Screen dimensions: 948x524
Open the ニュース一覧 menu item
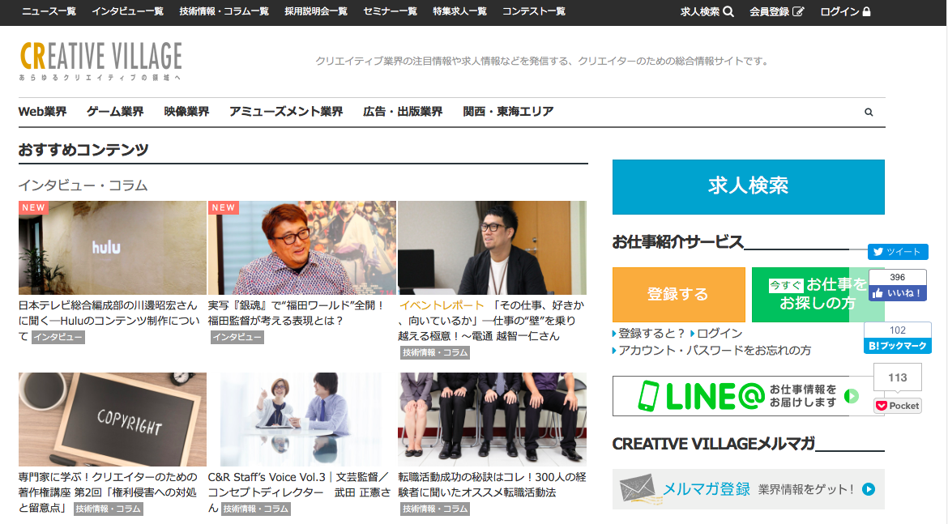49,11
